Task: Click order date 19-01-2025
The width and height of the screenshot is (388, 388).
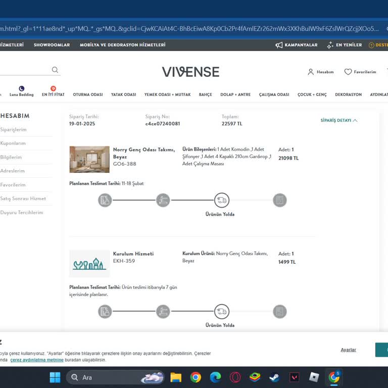Action: coord(82,123)
